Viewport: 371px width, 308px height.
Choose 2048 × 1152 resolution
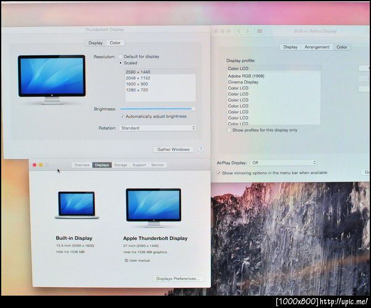[160, 78]
